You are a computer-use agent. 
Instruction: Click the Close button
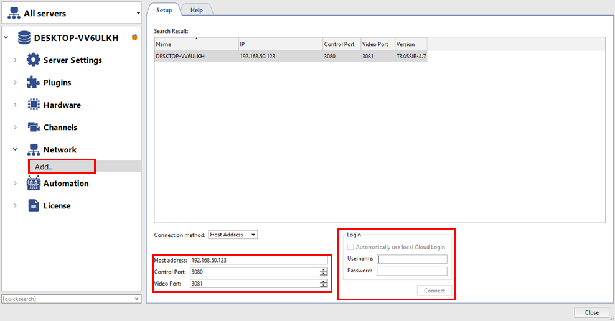(591, 312)
